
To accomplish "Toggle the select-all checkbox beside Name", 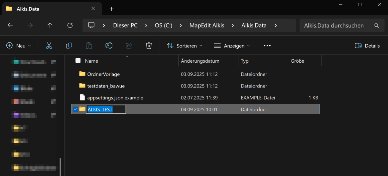I will point(78,61).
